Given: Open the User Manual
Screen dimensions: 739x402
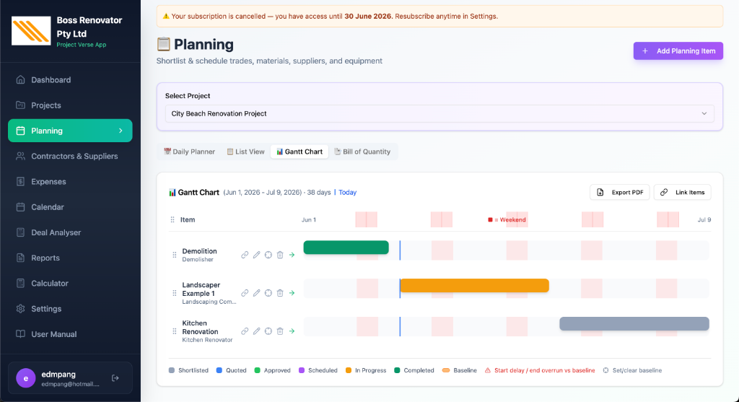Looking at the screenshot, I should click(70, 334).
